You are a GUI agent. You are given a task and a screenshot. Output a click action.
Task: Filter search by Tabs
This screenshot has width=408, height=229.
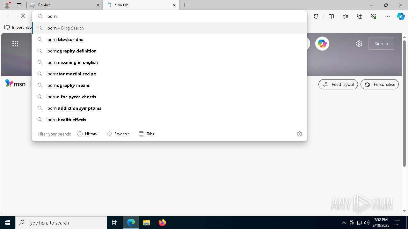(146, 134)
